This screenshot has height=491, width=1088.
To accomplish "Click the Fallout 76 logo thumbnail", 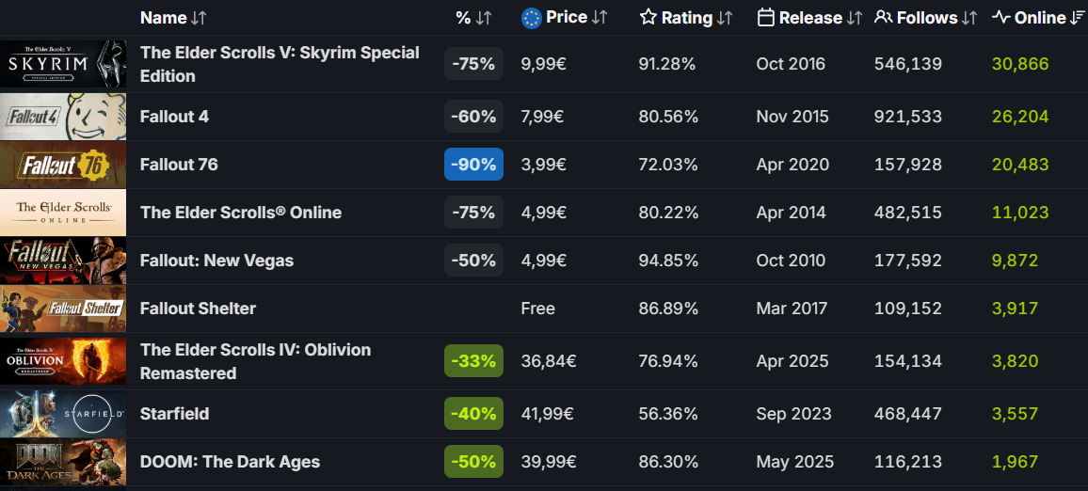I will 63,165.
